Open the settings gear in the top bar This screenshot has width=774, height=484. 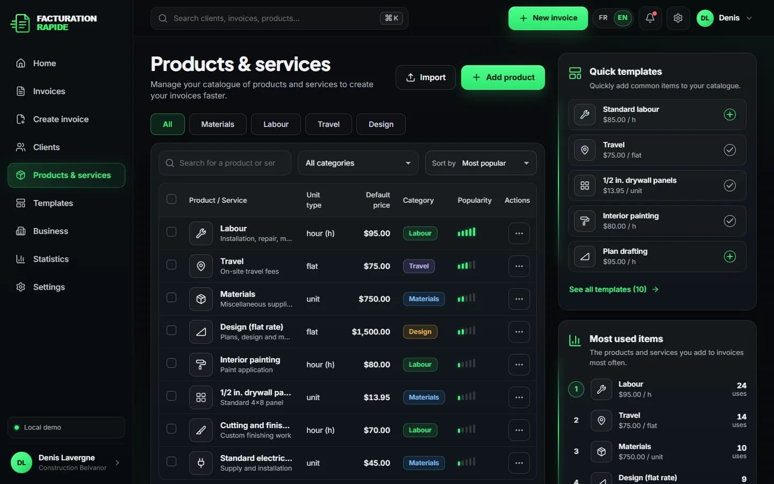click(678, 18)
